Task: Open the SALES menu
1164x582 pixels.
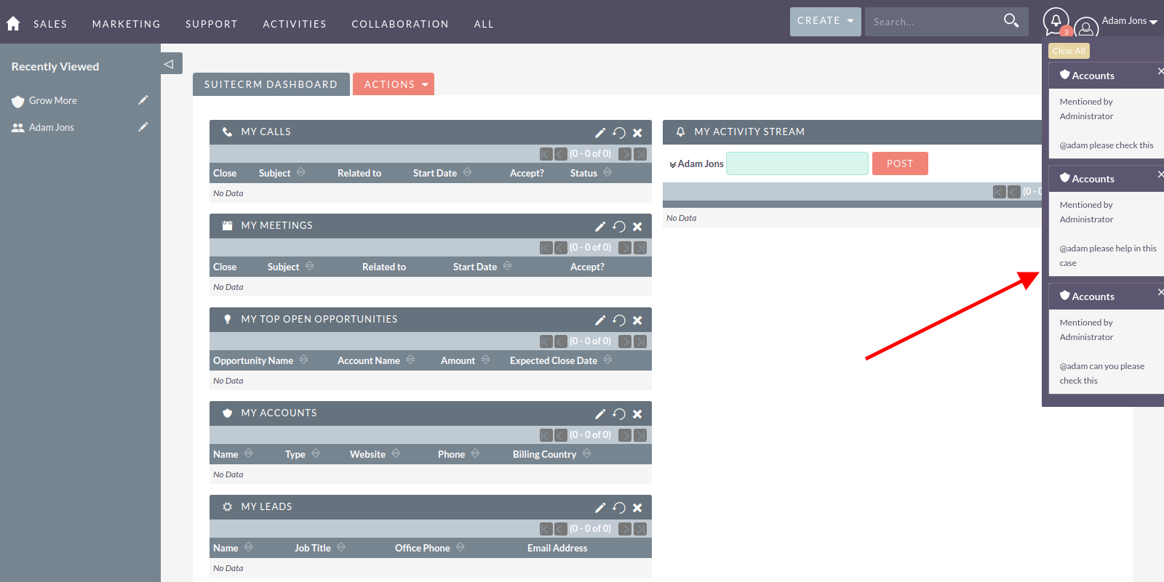Action: click(x=50, y=24)
